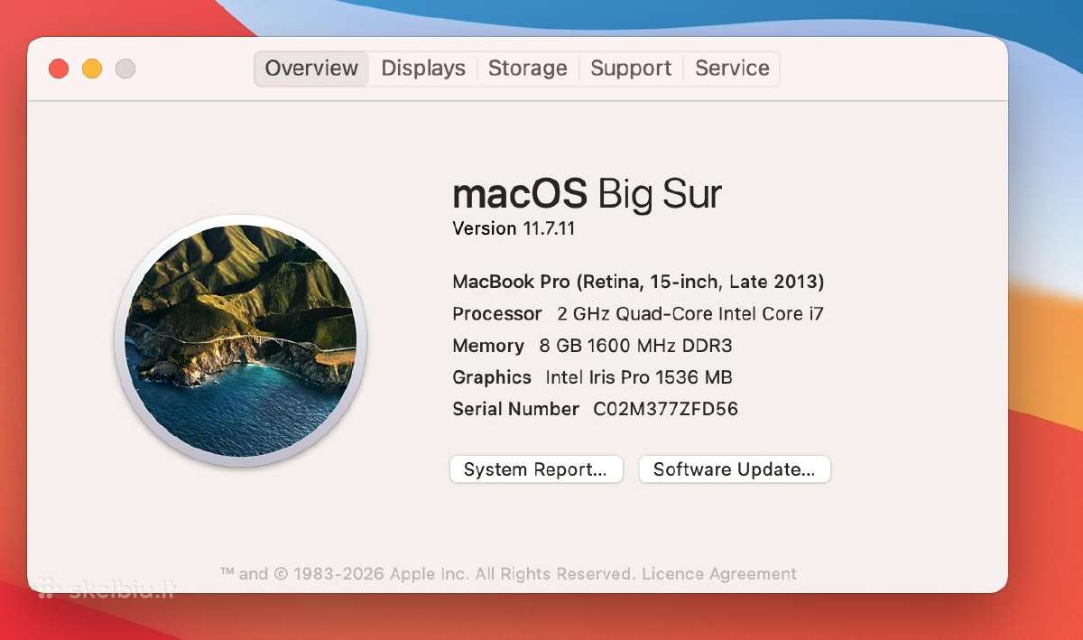Close the About This Mac window
This screenshot has height=640, width=1083.
click(59, 69)
